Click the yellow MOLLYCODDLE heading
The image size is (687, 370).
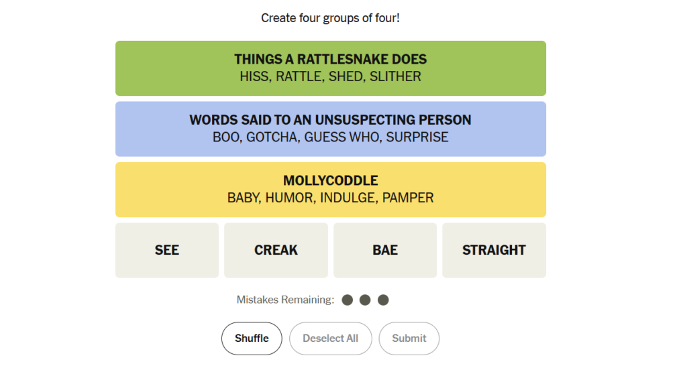click(330, 181)
